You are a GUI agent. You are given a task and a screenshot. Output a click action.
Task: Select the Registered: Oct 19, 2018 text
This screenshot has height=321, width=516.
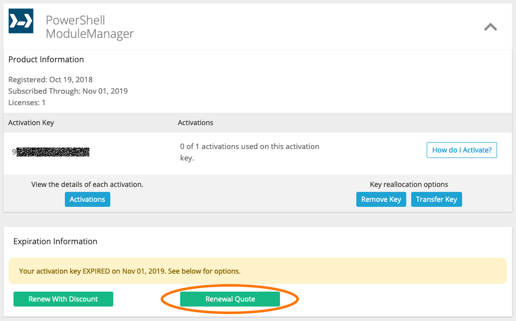(x=50, y=80)
